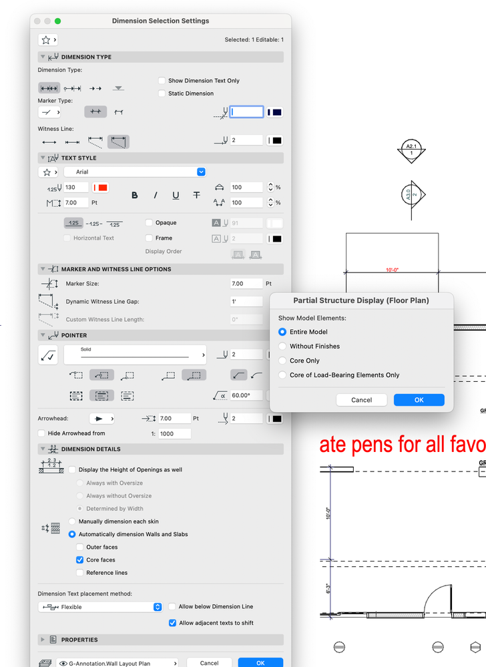Collapse MARKER AND WITNESS LINE OPTIONS section
486x667 pixels.
(43, 269)
